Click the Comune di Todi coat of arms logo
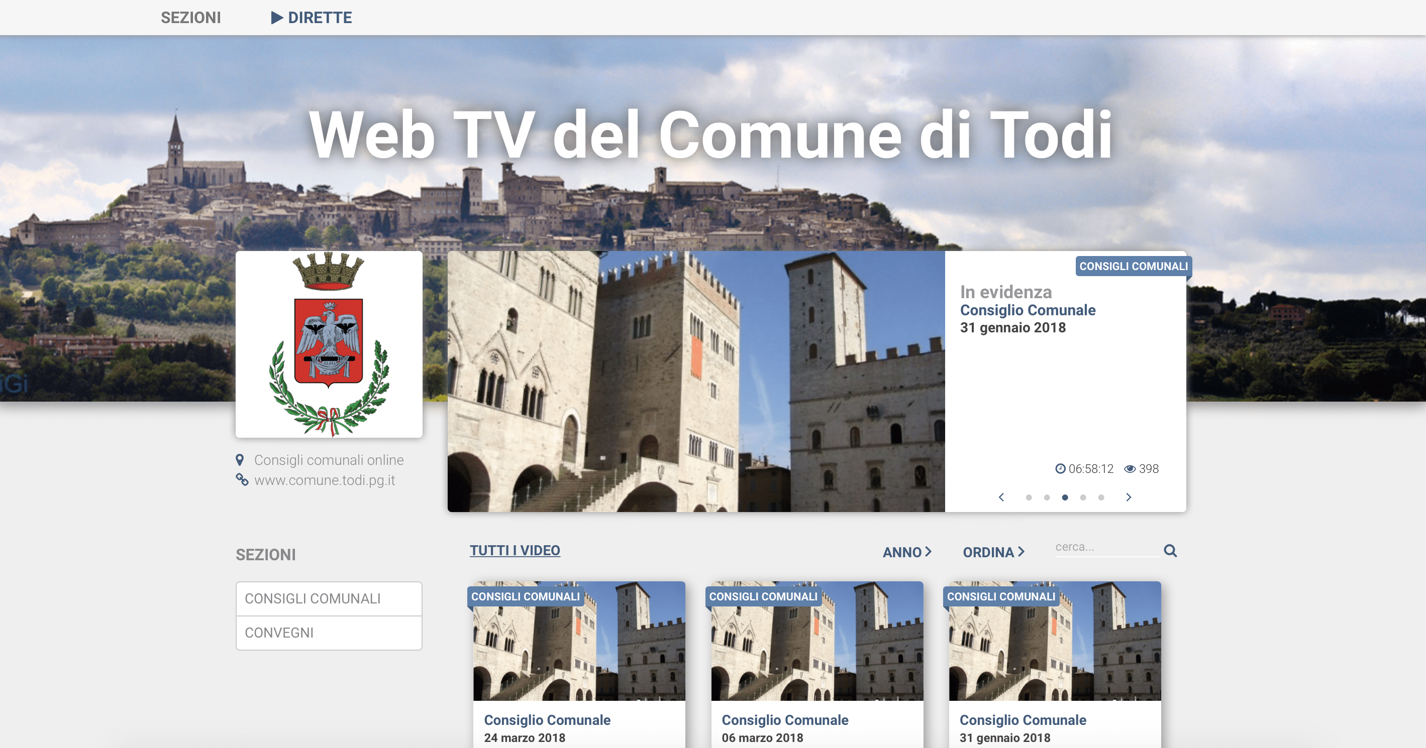The image size is (1426, 748). pos(329,343)
